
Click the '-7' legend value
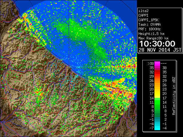click(152, 128)
